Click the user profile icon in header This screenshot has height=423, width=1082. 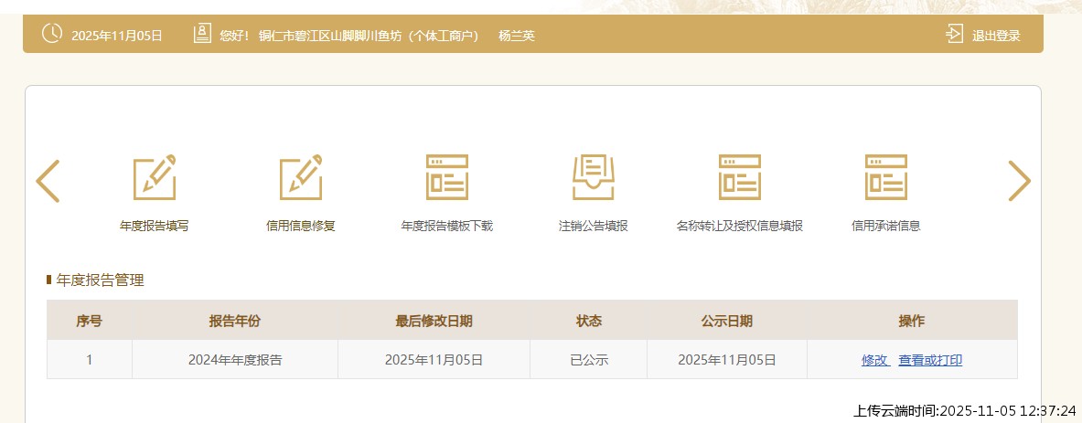(202, 35)
